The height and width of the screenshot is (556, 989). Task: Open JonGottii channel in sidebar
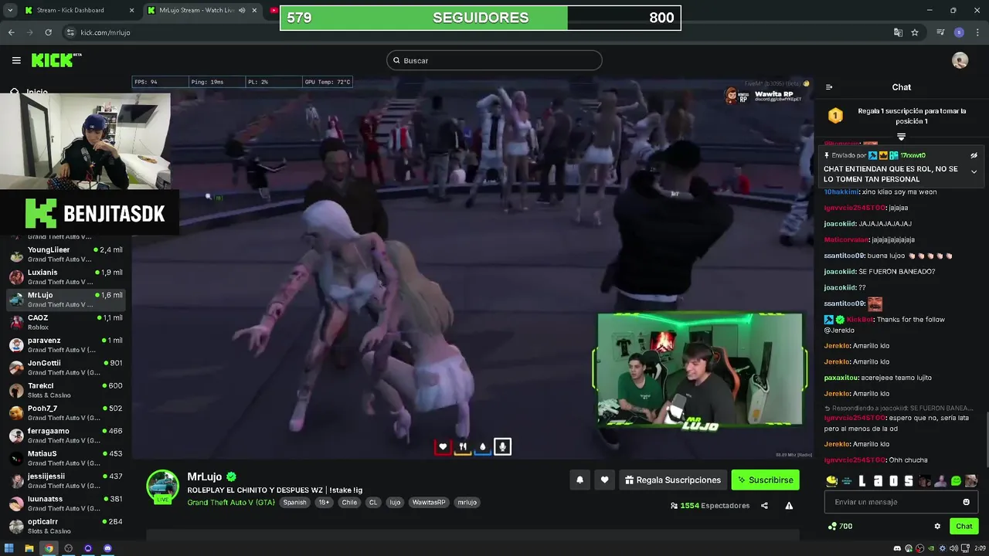[66, 367]
